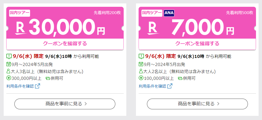
Task: Get the 7,000円 coupon via クーポンを獲得する
Action: click(197, 44)
